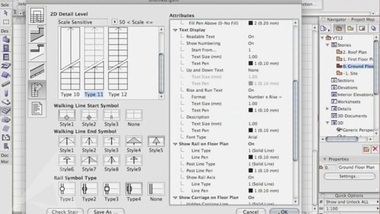Choose walking line start symbol Style1
Screen dimensions: 380x214
pyautogui.click(x=66, y=115)
